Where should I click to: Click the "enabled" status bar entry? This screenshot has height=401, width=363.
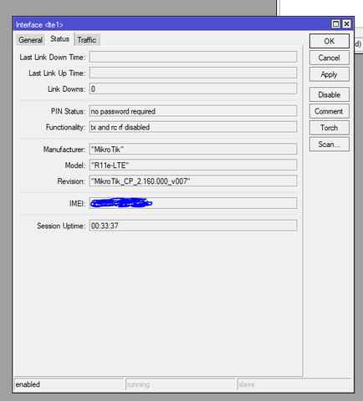point(69,384)
